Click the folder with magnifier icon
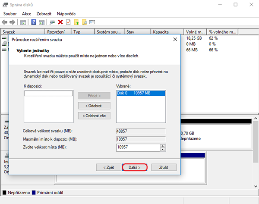 pyautogui.click(x=85, y=22)
